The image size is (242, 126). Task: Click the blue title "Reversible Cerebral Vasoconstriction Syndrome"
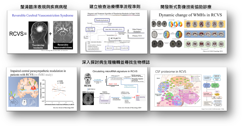coord(43,15)
